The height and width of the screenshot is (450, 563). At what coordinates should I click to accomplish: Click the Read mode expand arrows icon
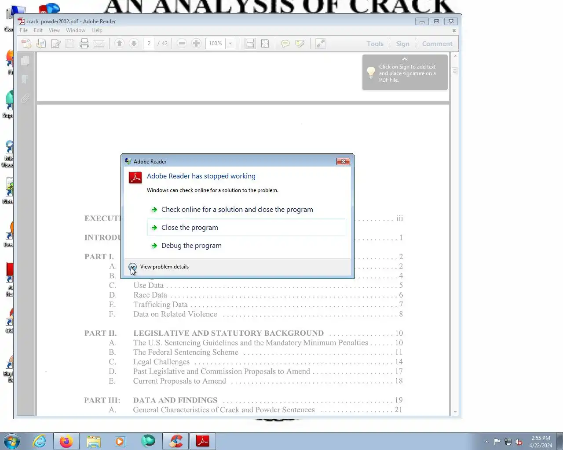coord(320,44)
